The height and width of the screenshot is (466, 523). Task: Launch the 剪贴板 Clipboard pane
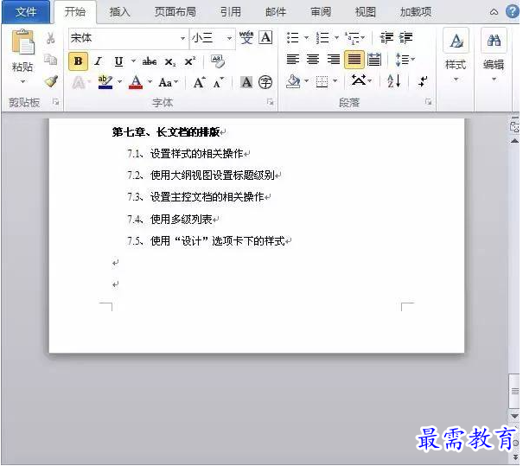56,102
